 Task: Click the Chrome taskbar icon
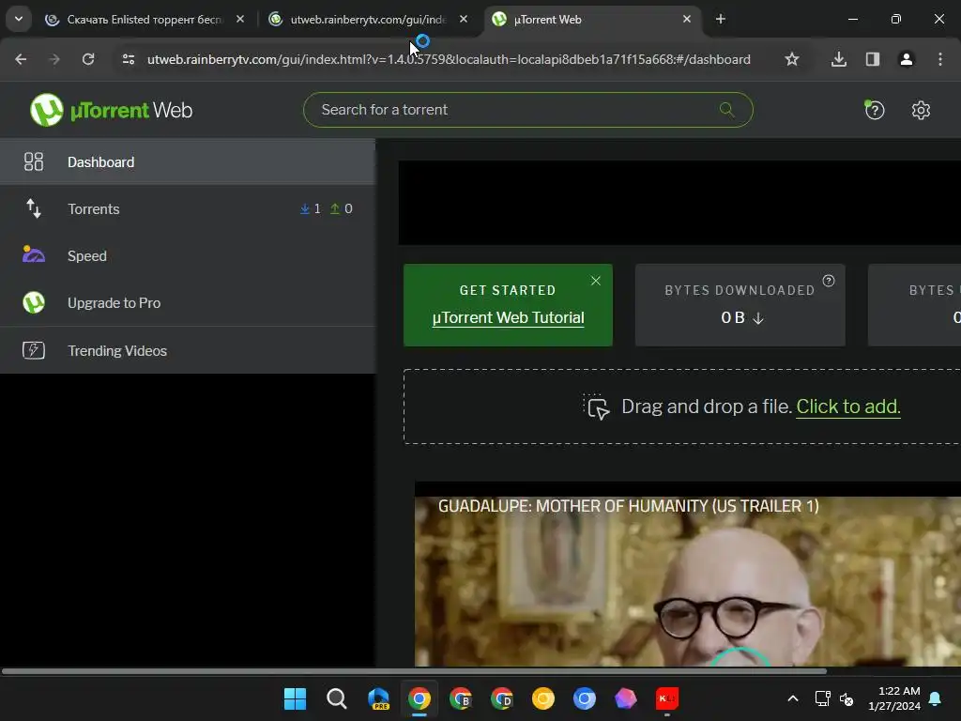(419, 698)
